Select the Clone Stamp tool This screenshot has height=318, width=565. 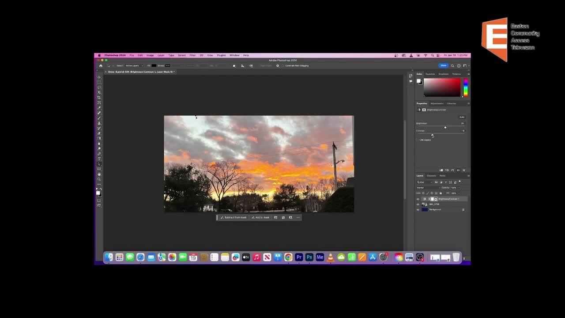(99, 123)
